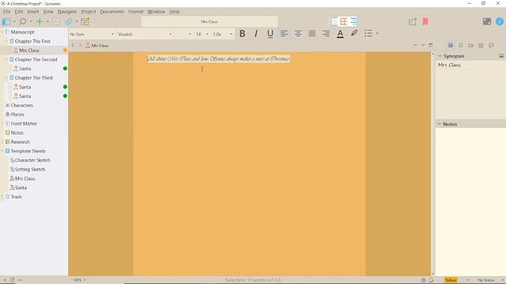Toggle synopsis image mode icon

point(501,56)
